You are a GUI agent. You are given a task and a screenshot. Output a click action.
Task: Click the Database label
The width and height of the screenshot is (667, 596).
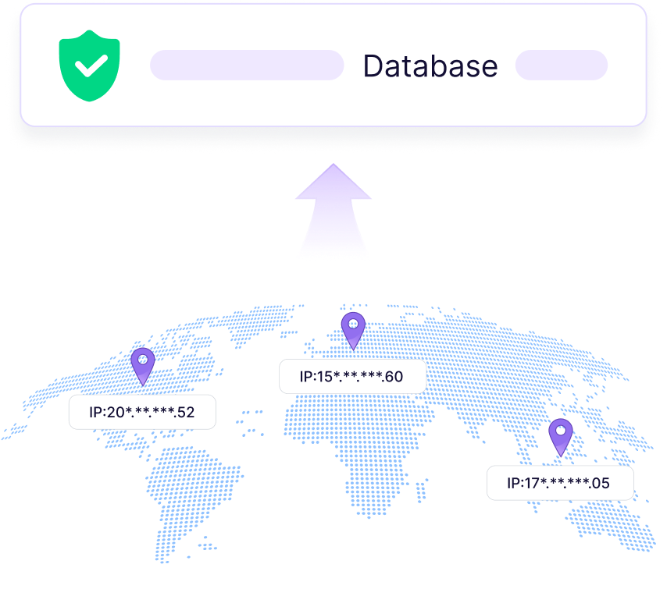click(430, 66)
